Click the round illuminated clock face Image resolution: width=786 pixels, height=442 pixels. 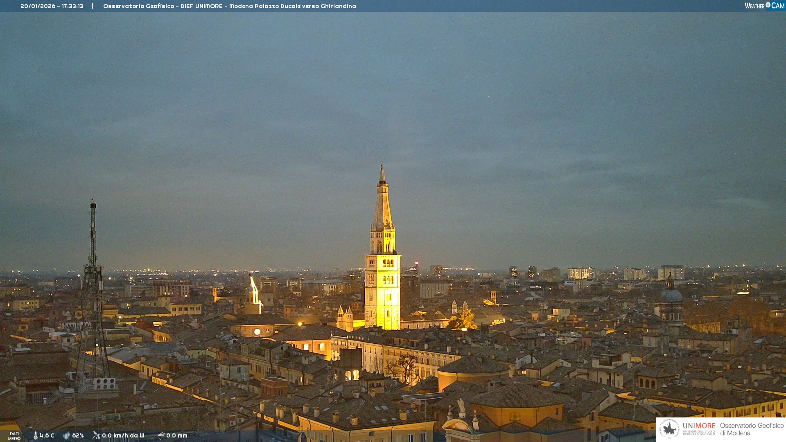(257, 332)
